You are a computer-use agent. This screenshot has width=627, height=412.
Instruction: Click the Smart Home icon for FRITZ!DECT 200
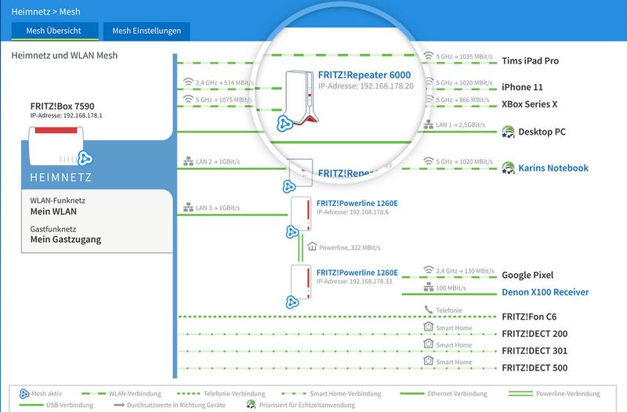(x=428, y=327)
